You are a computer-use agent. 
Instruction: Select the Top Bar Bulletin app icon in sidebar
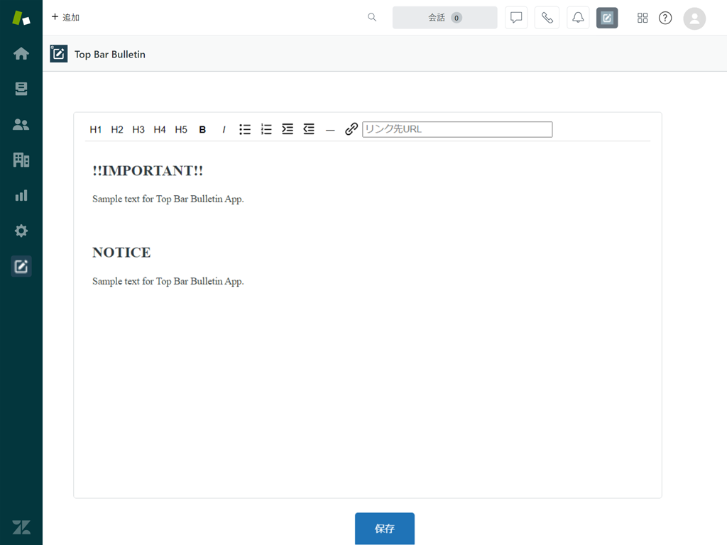tap(21, 266)
